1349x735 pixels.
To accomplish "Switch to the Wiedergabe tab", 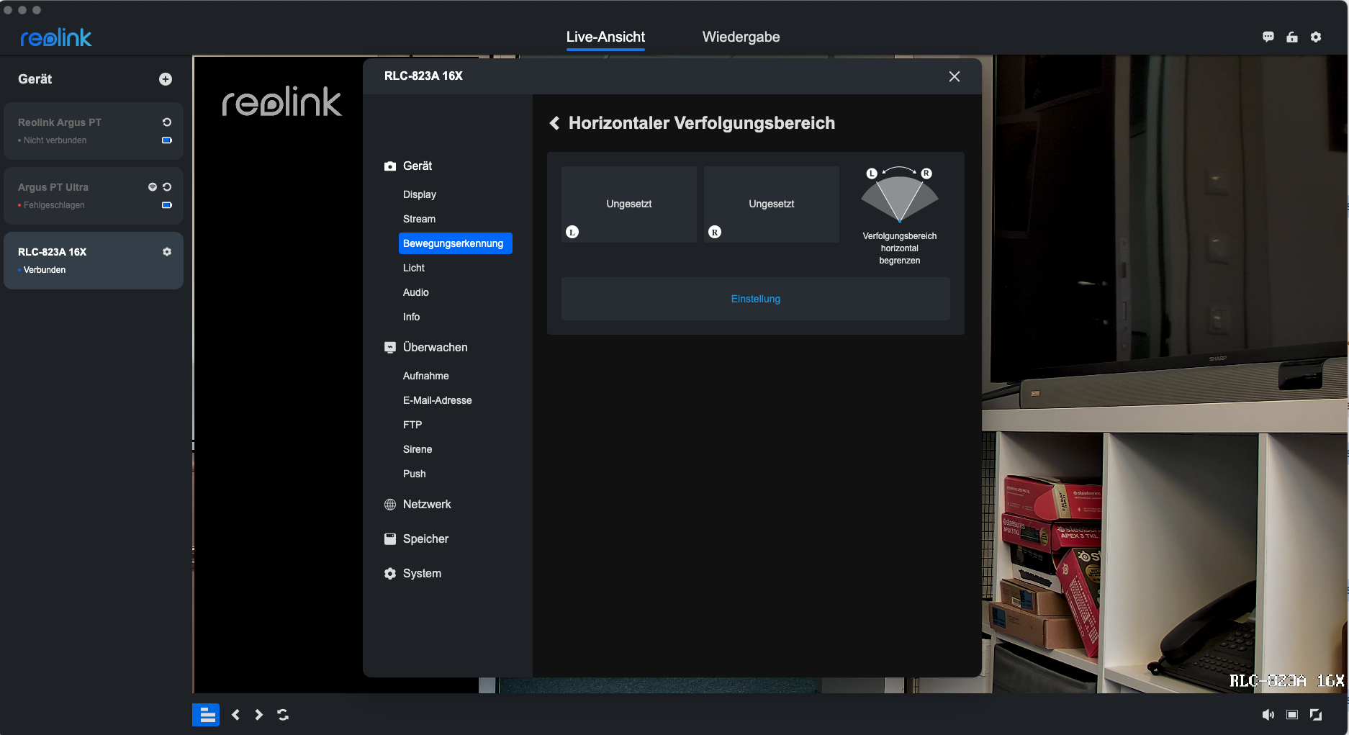I will click(x=741, y=37).
